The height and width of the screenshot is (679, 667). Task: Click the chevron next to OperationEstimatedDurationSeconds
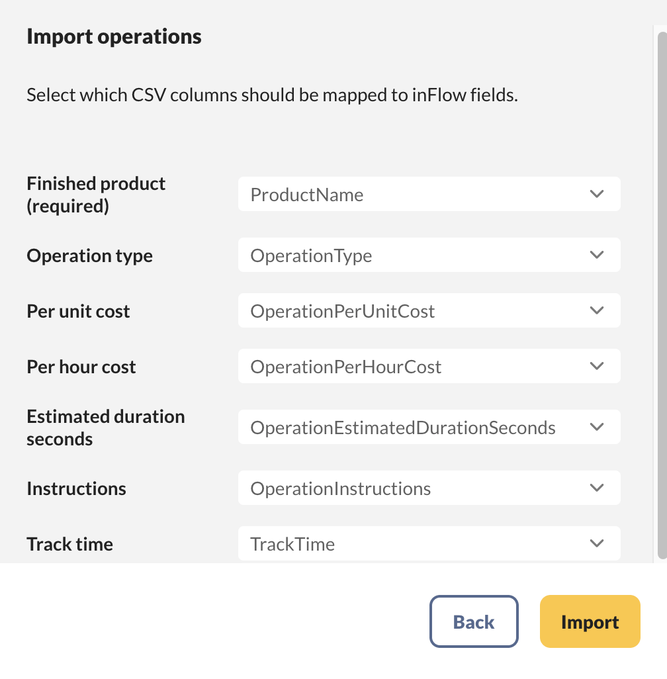tap(596, 427)
